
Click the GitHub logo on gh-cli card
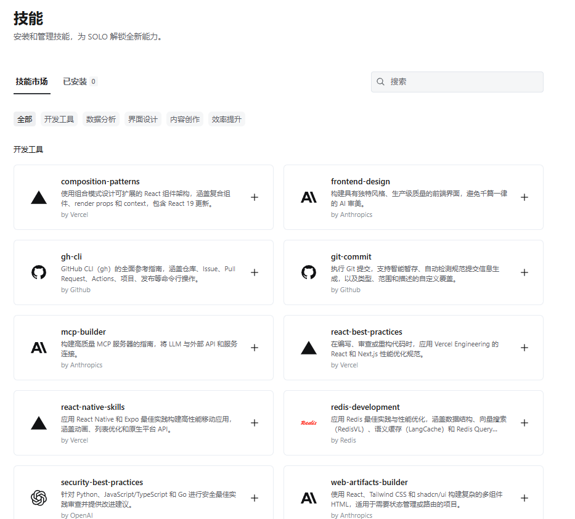point(39,272)
